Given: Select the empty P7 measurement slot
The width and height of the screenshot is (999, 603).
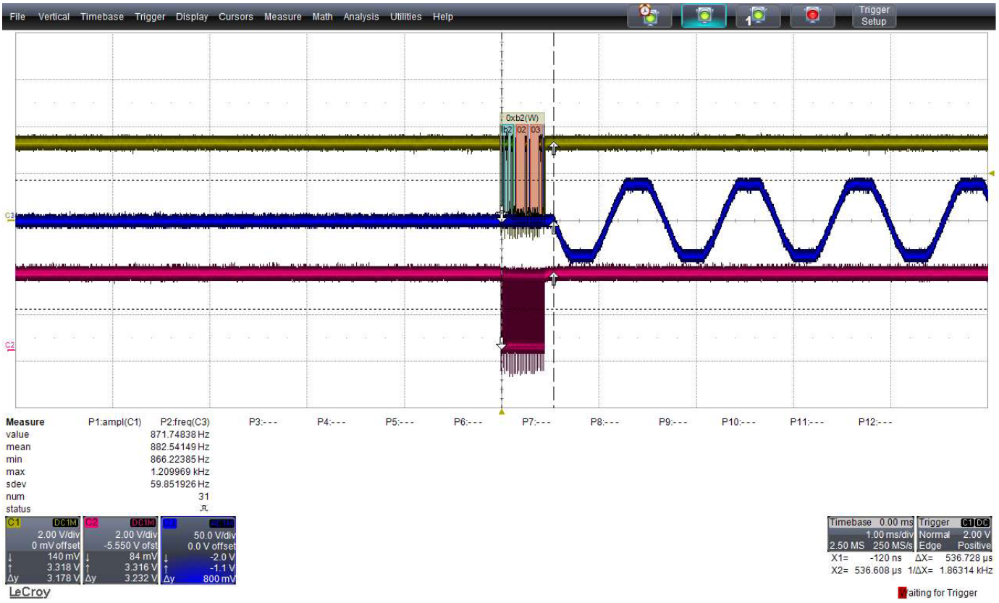Looking at the screenshot, I should click(536, 422).
